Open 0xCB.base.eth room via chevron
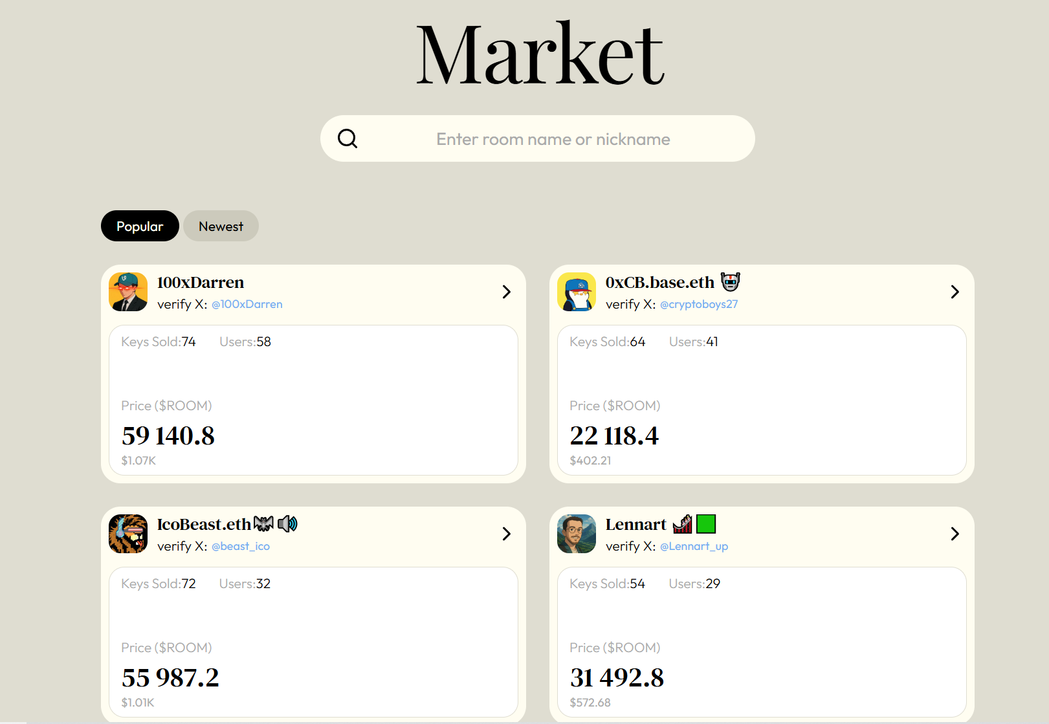This screenshot has width=1049, height=724. point(955,292)
